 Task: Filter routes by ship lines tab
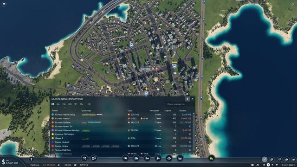[x=82, y=104]
